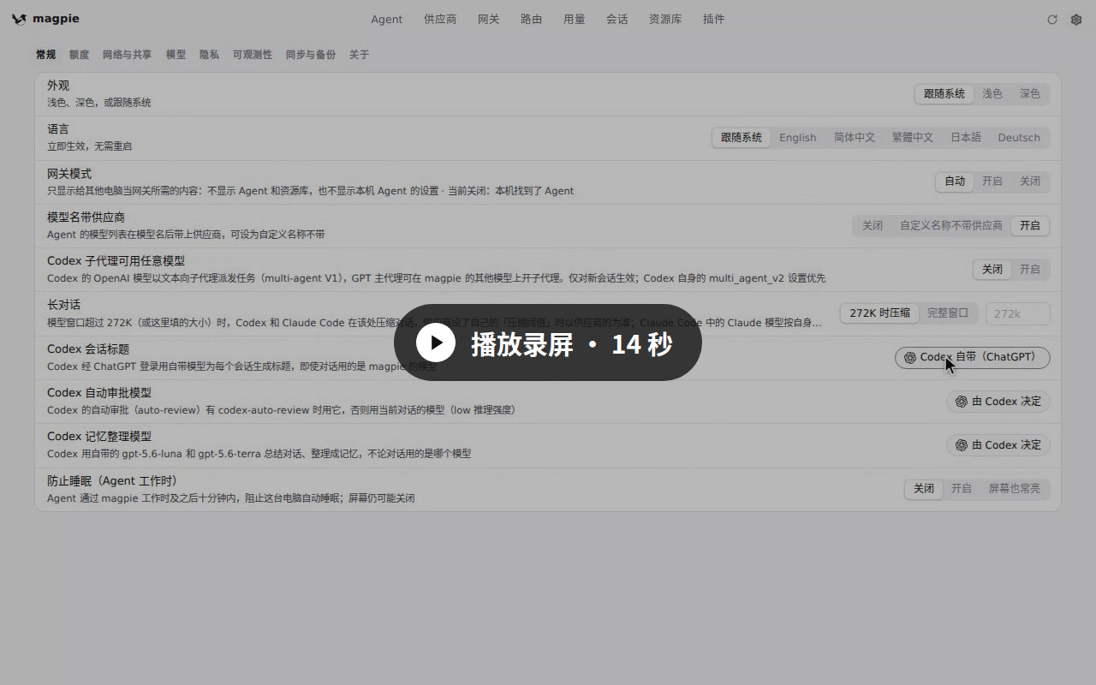Click the 272k window size input field
The height and width of the screenshot is (685, 1096).
coord(1018,313)
